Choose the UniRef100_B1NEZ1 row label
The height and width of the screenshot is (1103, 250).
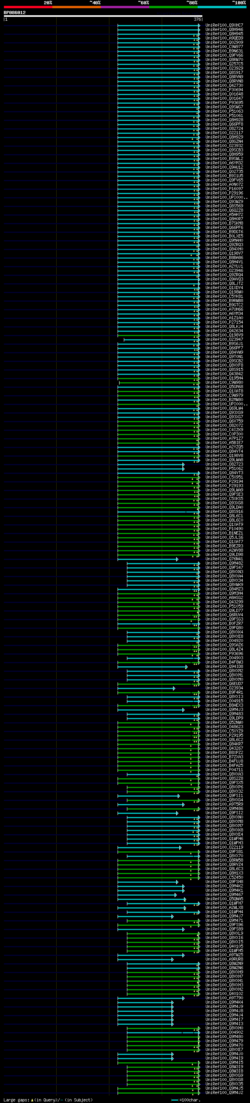[224, 533]
